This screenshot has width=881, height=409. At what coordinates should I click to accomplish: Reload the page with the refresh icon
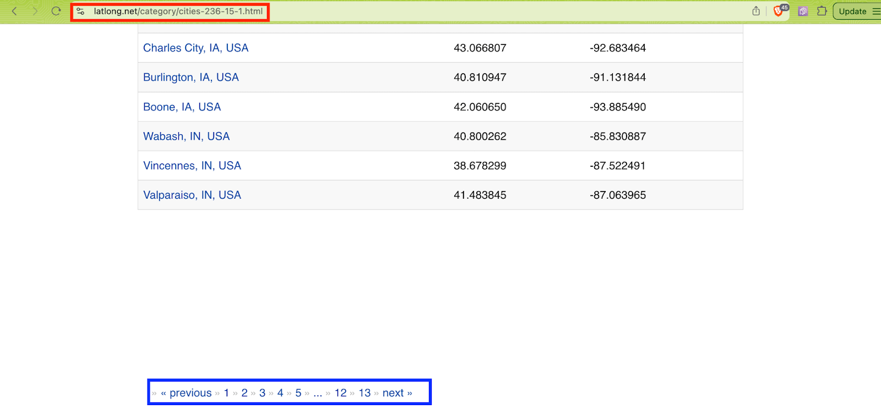[56, 11]
